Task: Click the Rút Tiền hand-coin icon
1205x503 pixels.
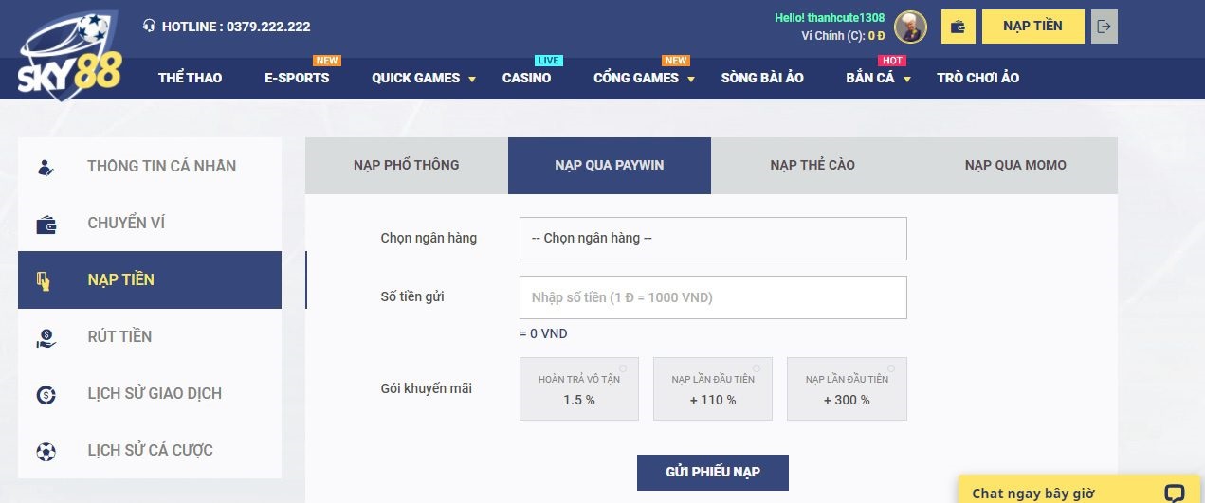Action: pos(46,337)
